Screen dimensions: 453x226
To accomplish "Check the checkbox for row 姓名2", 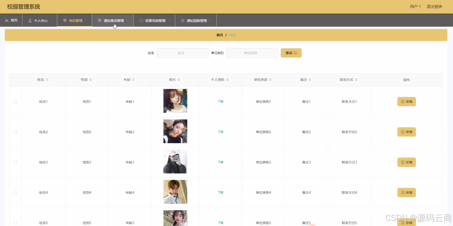I will click(15, 132).
